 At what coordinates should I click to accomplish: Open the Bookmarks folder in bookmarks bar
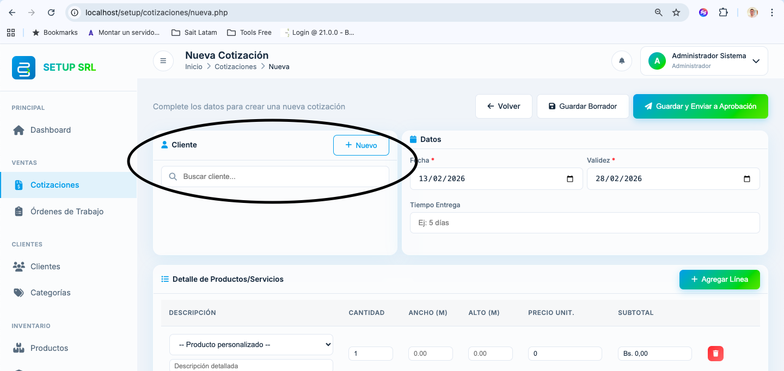55,33
